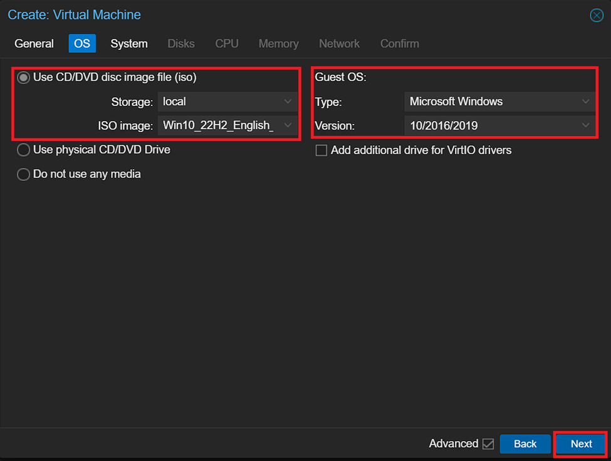The height and width of the screenshot is (461, 611).
Task: Select Use physical CD/DVD Drive option
Action: (24, 150)
